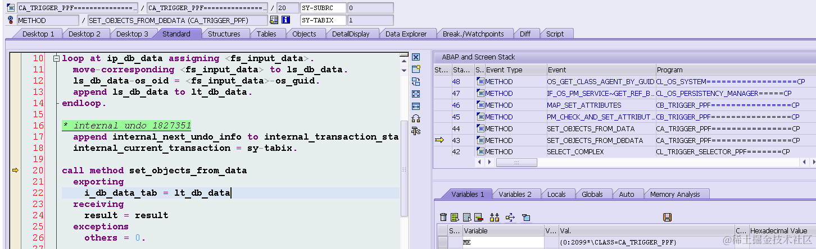Click the Hexadecimal Value column header
The image size is (816, 249).
pos(782,230)
